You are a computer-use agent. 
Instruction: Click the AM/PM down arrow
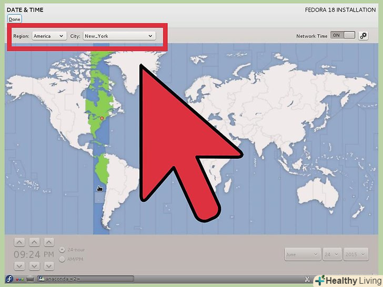coord(49,266)
